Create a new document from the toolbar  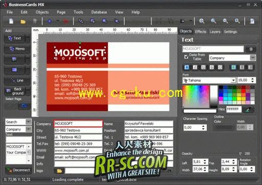tap(11, 21)
